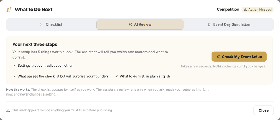Image resolution: width=280 pixels, height=120 pixels.
Task: Click the warning triangle in Action Needed badge
Action: click(245, 10)
